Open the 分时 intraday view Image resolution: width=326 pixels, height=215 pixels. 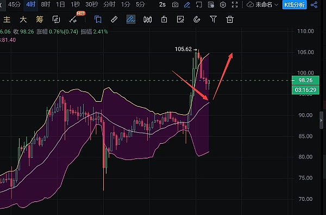(x=109, y=4)
